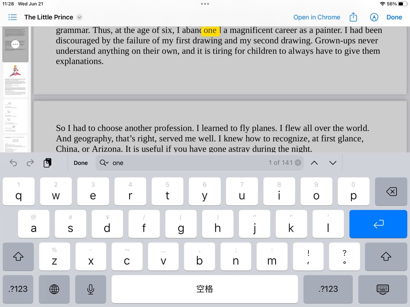Open the Markup pen tool
This screenshot has width=410, height=307.
[374, 17]
